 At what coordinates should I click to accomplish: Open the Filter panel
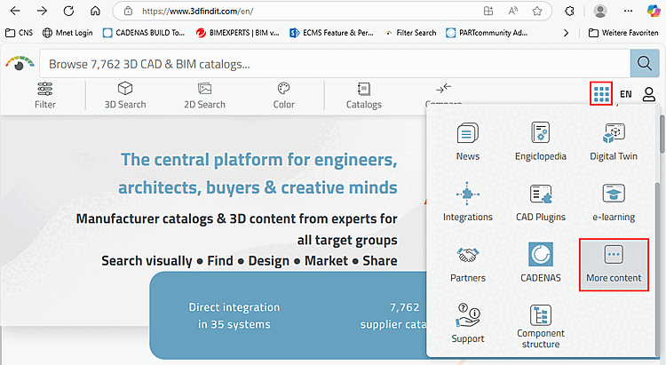pos(44,95)
